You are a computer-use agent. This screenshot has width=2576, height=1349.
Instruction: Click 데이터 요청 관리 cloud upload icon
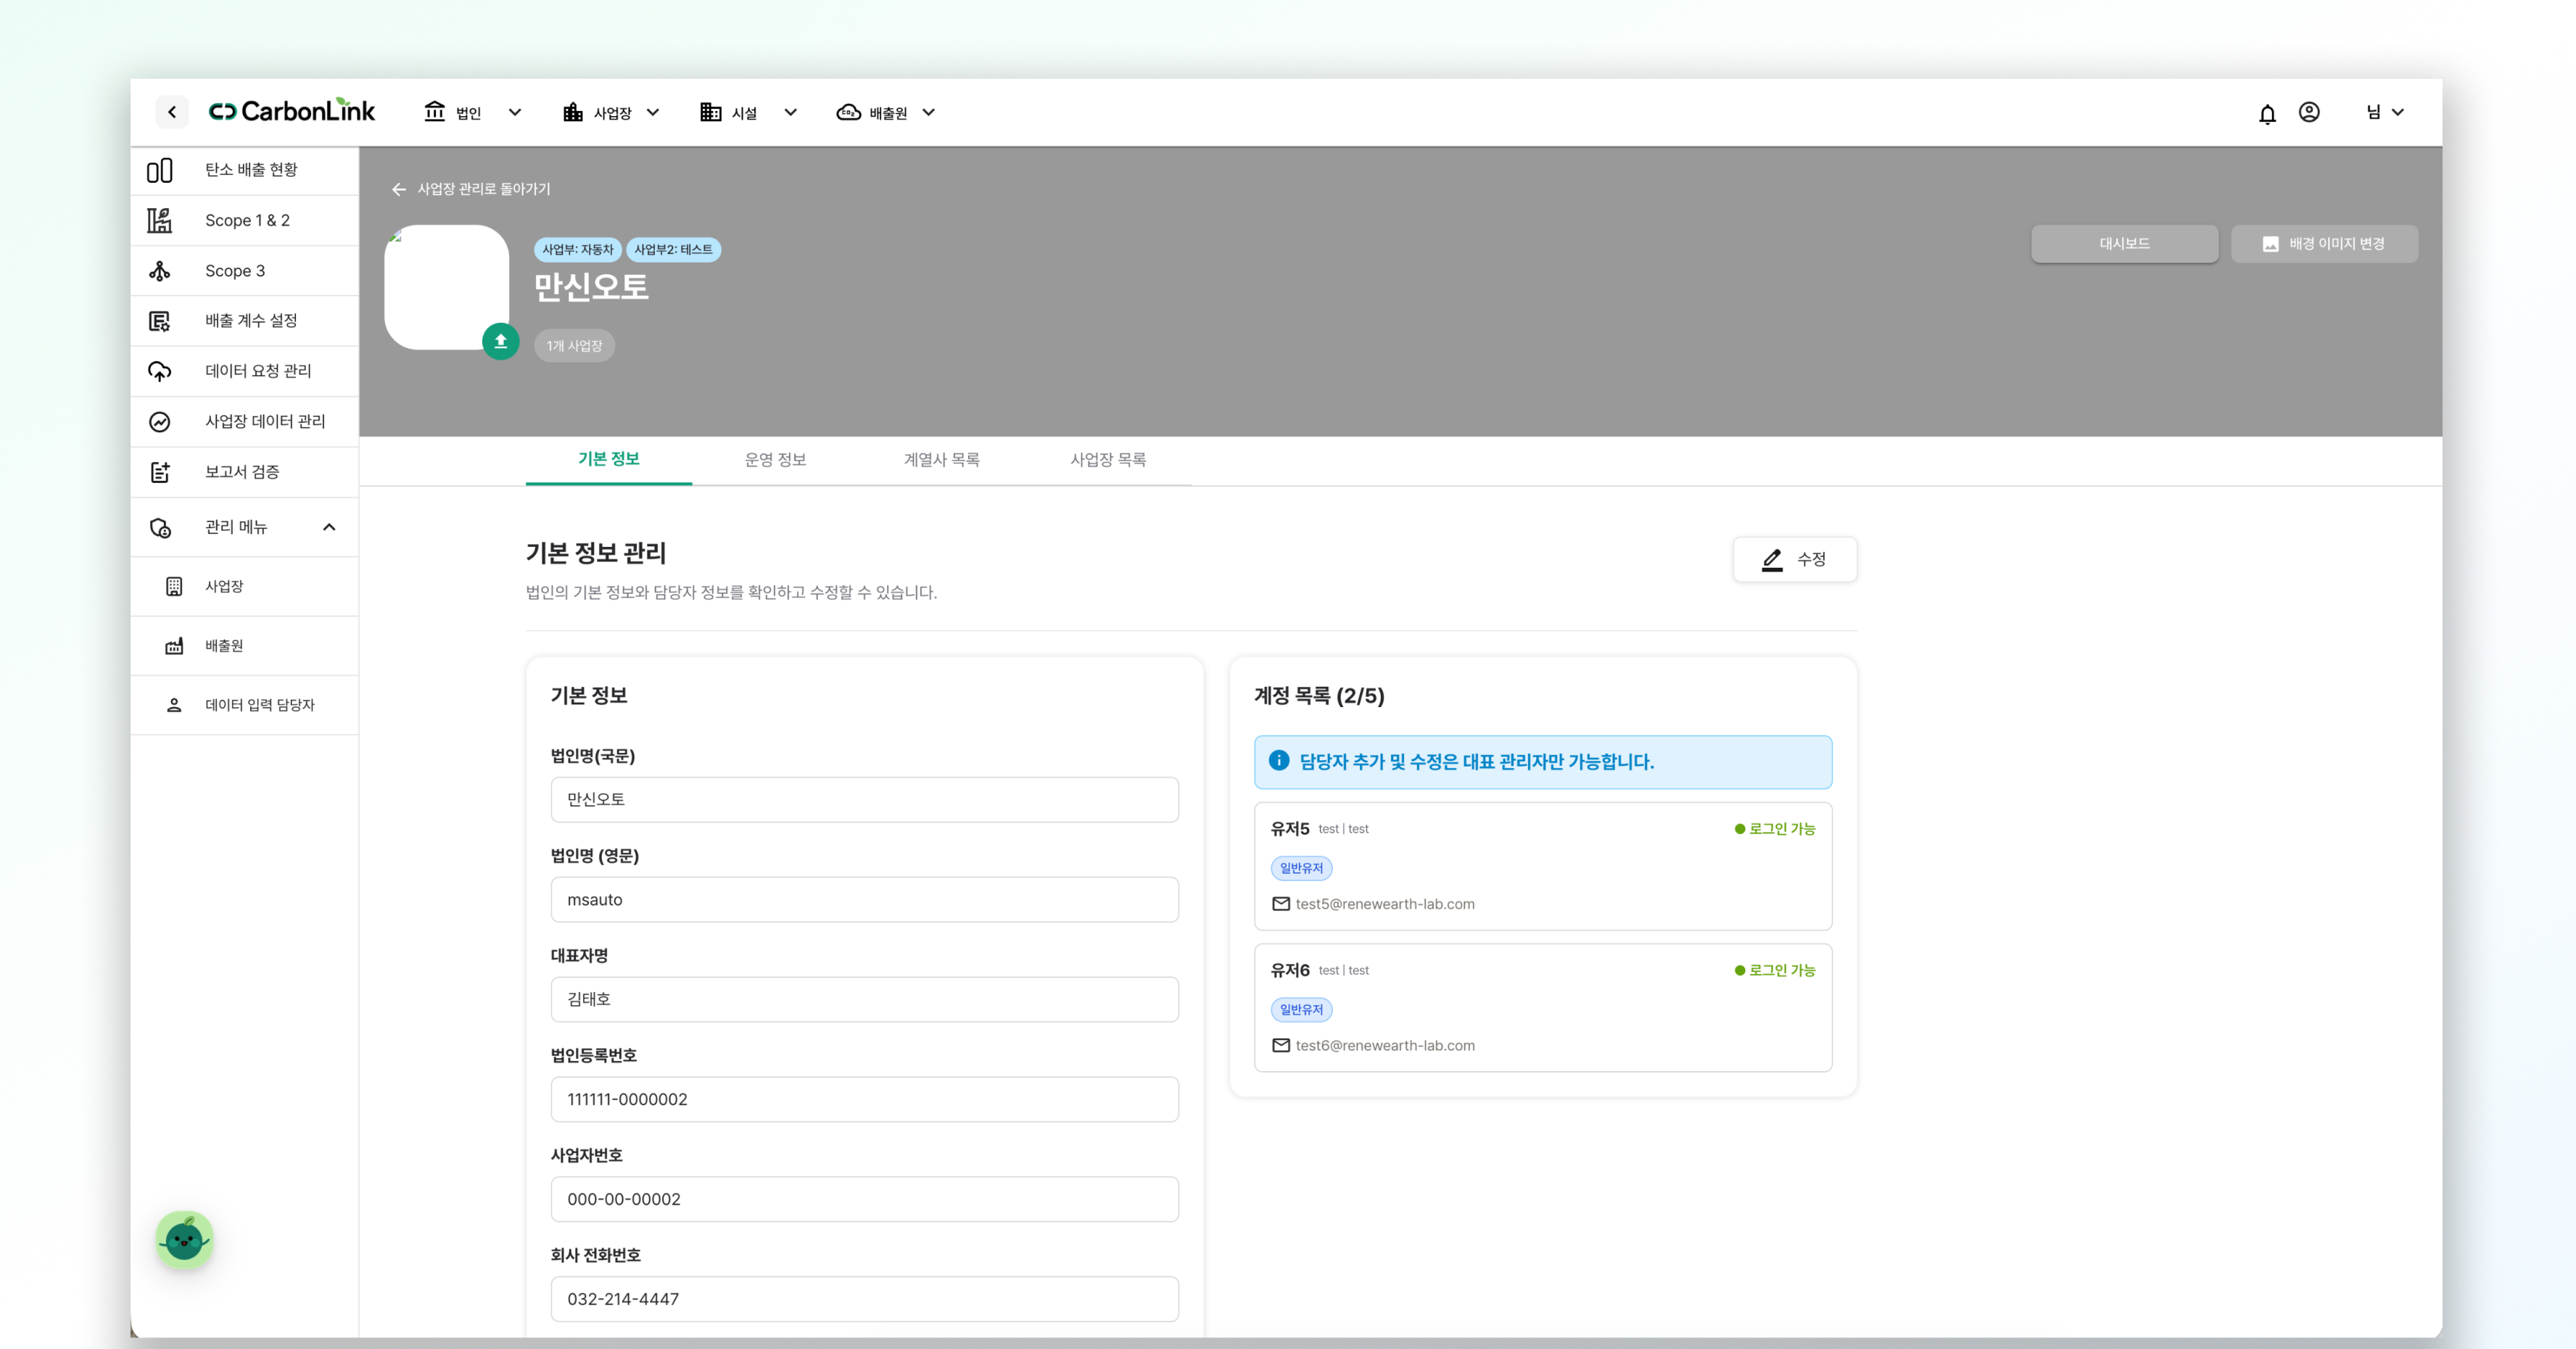pyautogui.click(x=160, y=371)
